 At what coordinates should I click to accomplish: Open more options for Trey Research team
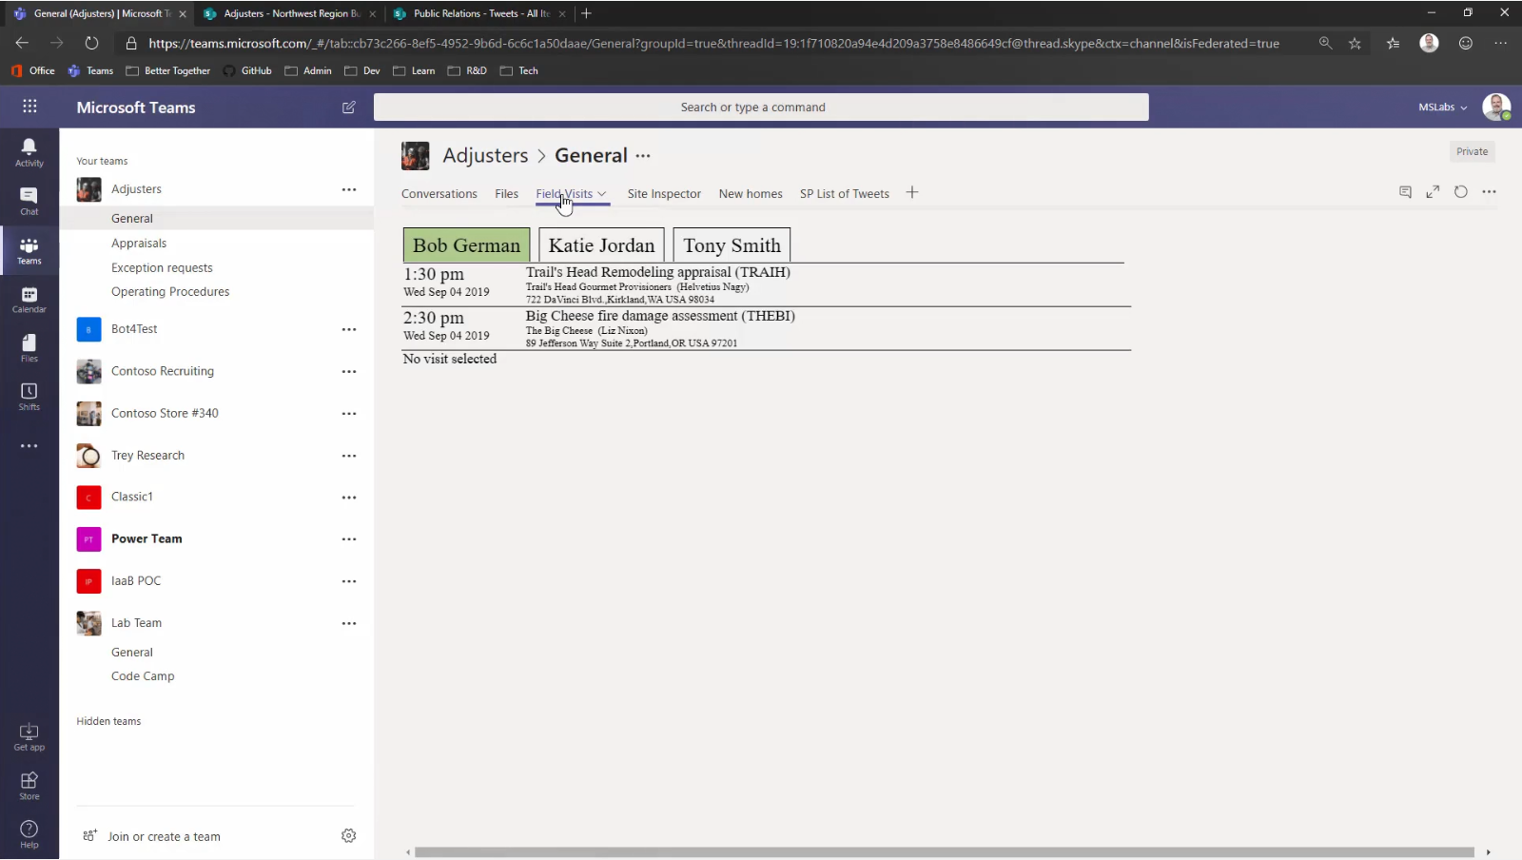349,456
